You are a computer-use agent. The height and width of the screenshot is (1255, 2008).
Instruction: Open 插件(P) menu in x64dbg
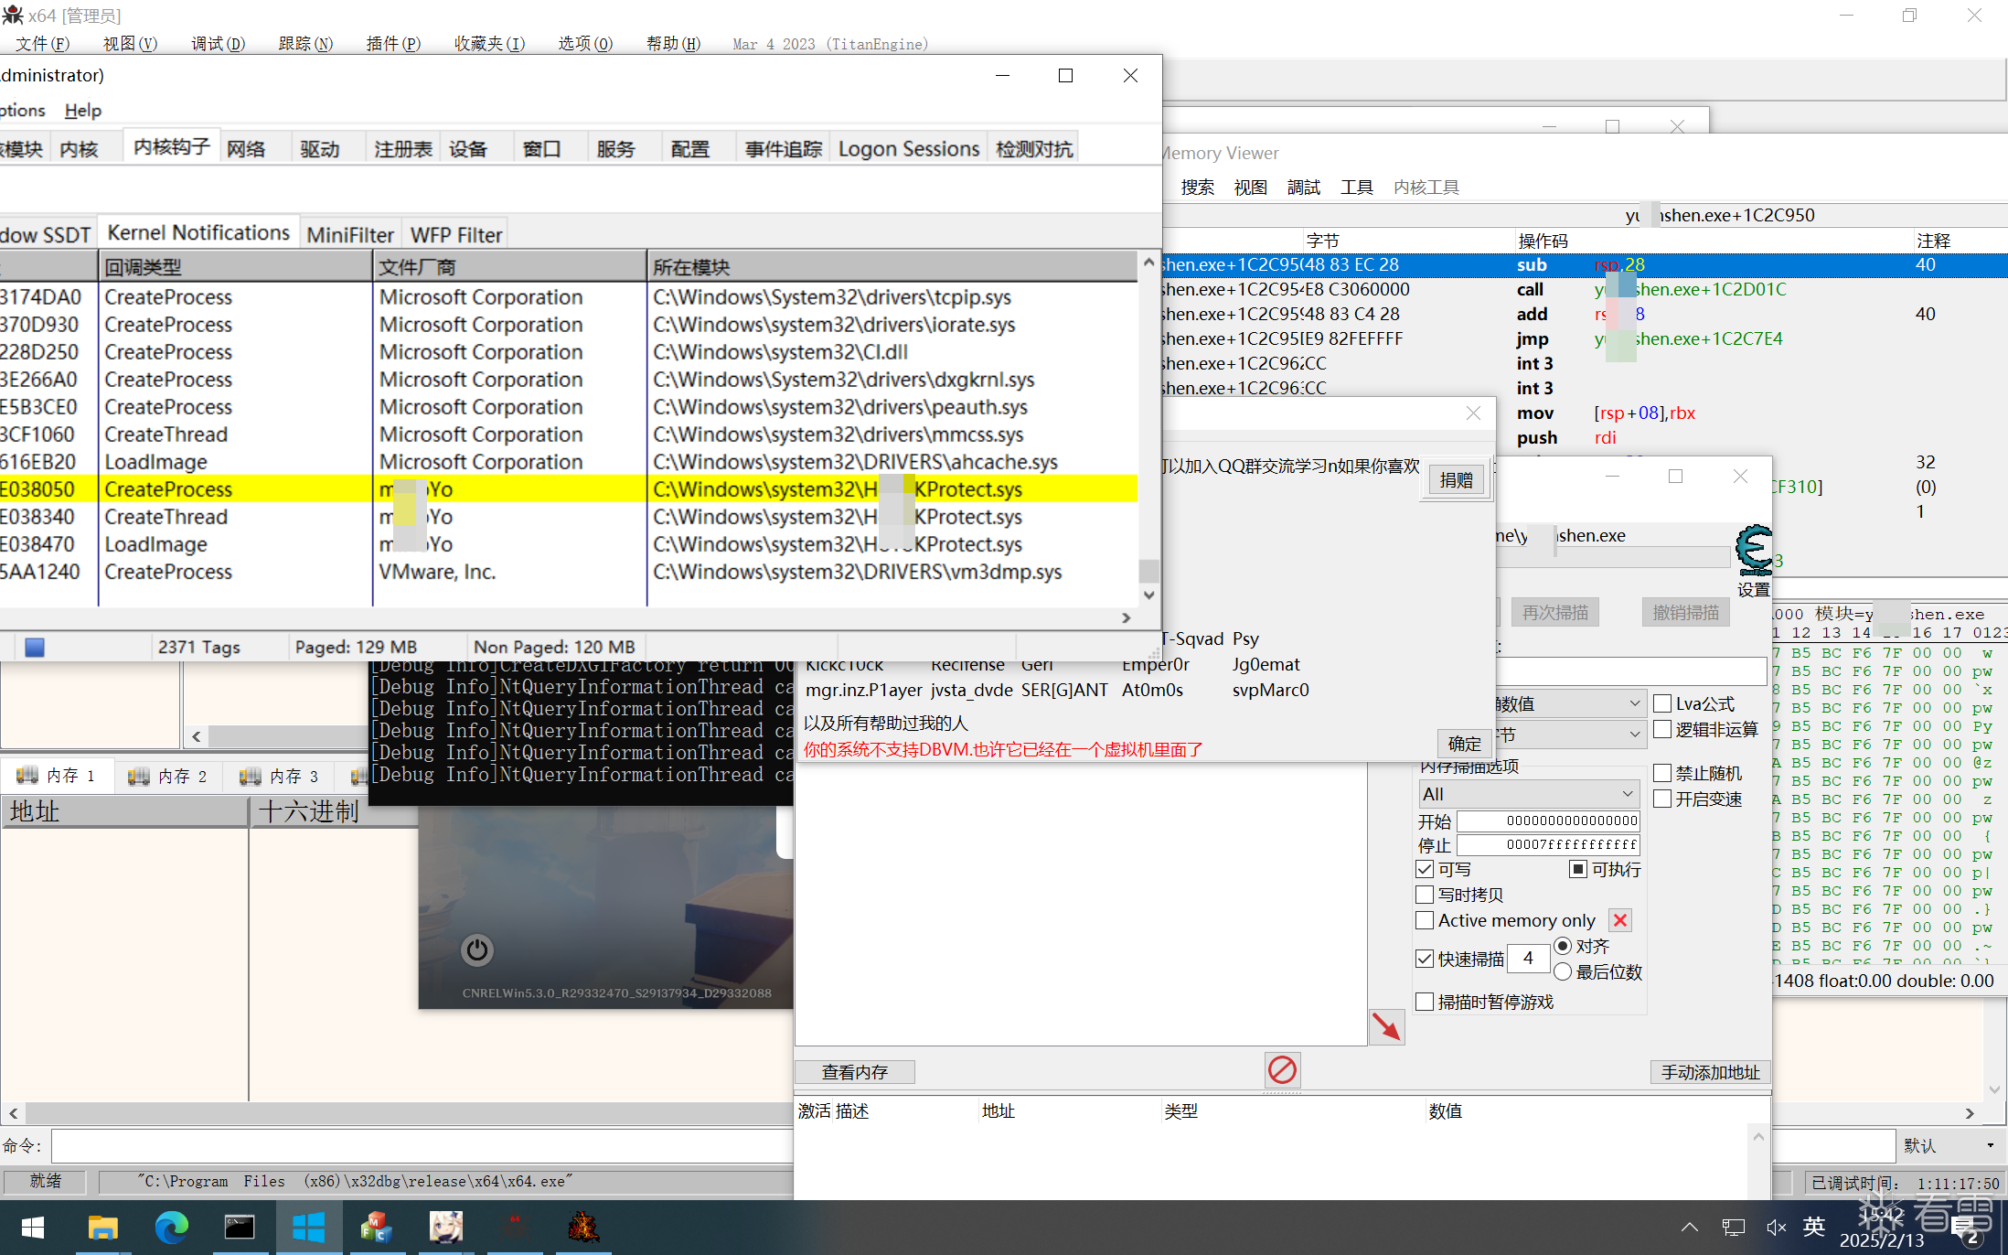click(393, 43)
